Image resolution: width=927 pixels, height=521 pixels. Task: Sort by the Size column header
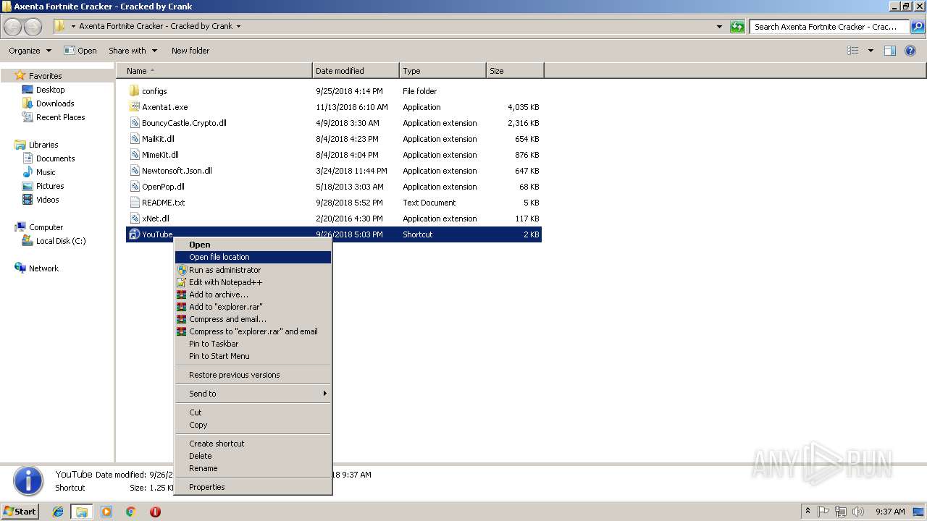[515, 71]
